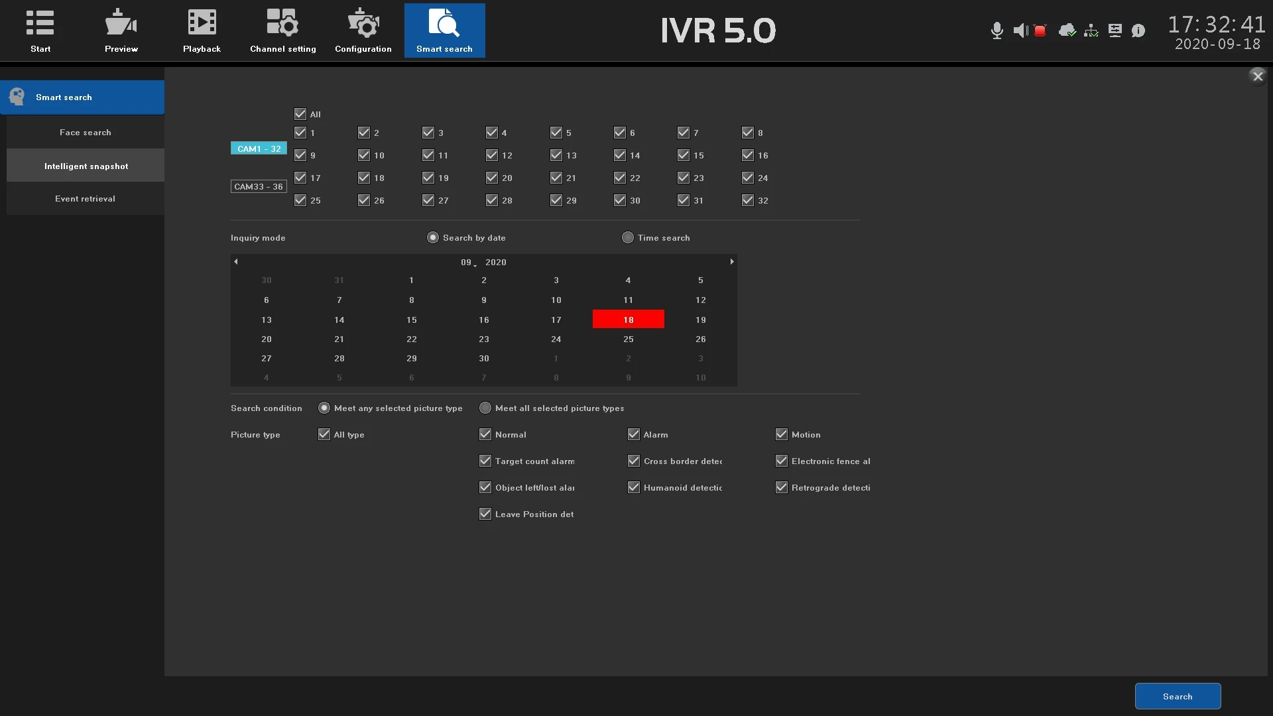Uncheck the Motion picture type checkbox
Viewport: 1273px width, 716px height.
782,435
